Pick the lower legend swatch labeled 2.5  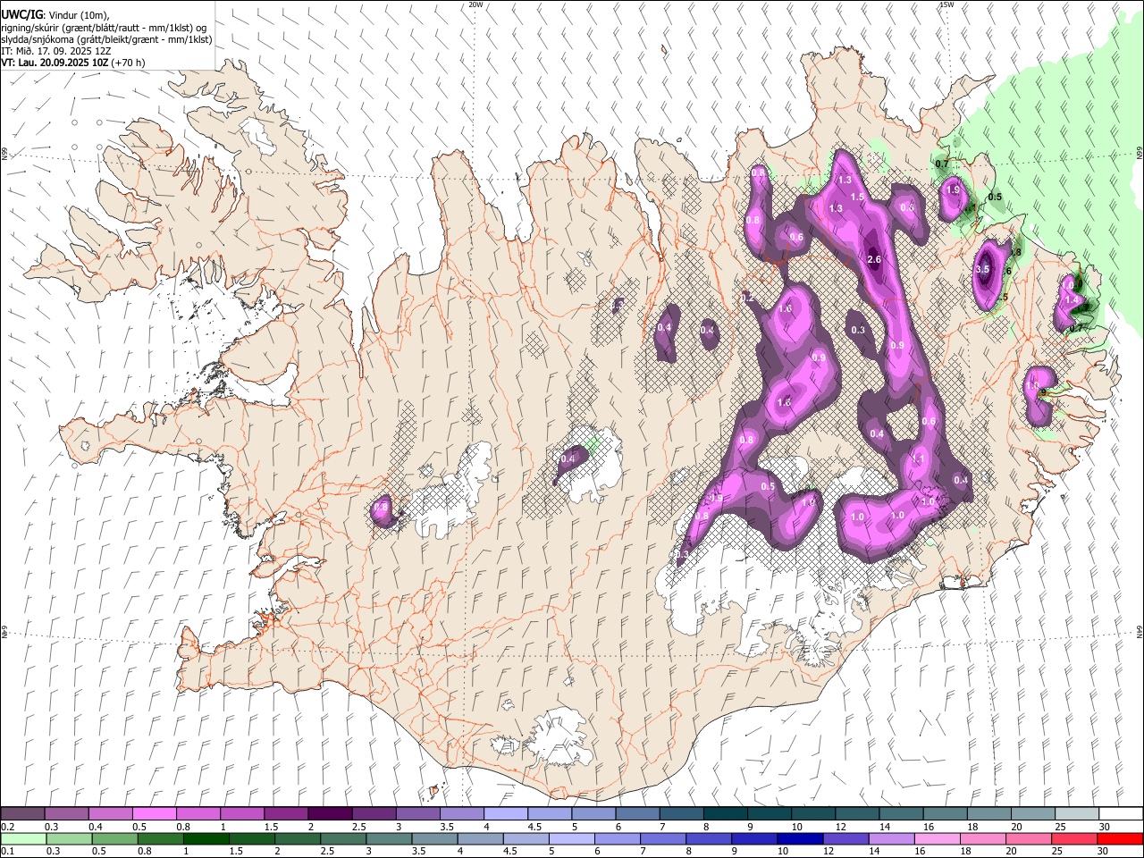pyautogui.click(x=342, y=838)
